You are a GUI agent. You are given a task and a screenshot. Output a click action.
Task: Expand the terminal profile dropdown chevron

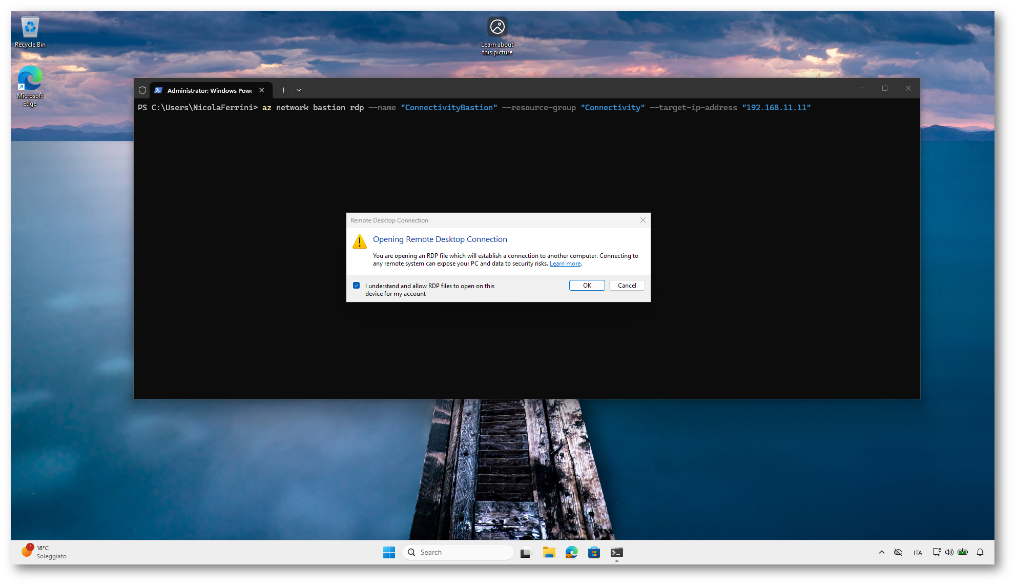[x=299, y=90]
